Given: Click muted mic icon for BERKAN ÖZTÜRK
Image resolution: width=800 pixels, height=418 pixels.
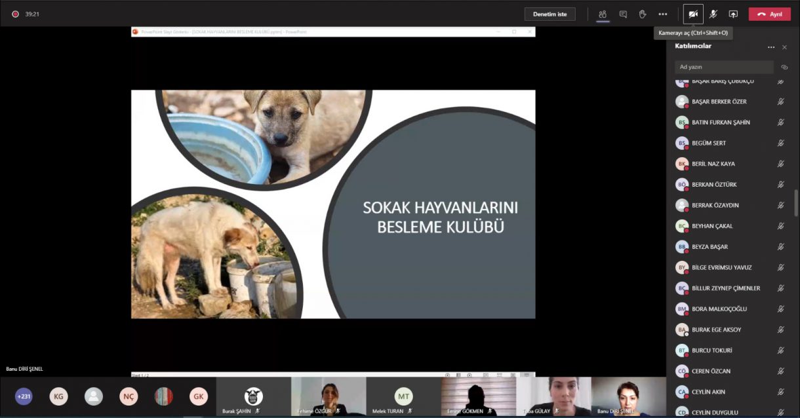Looking at the screenshot, I should [x=780, y=185].
